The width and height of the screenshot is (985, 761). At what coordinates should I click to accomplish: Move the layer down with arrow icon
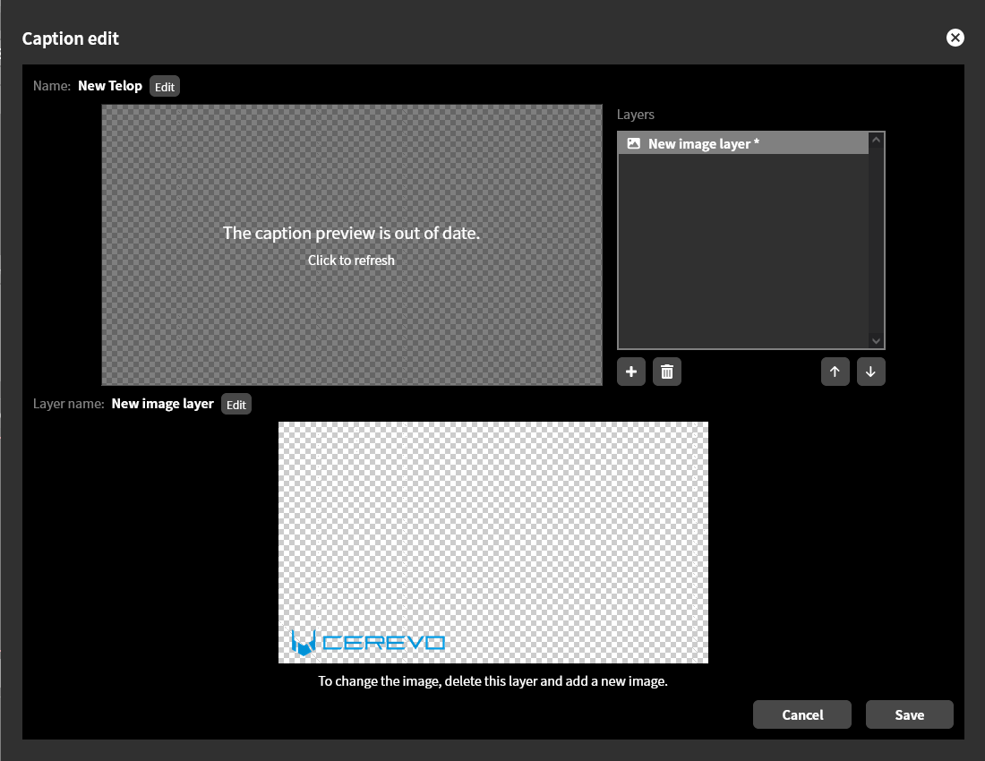tap(870, 372)
